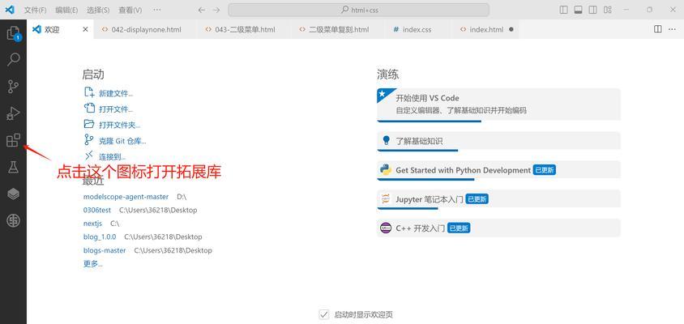Split the editor to the right
The width and height of the screenshot is (684, 324).
658,29
